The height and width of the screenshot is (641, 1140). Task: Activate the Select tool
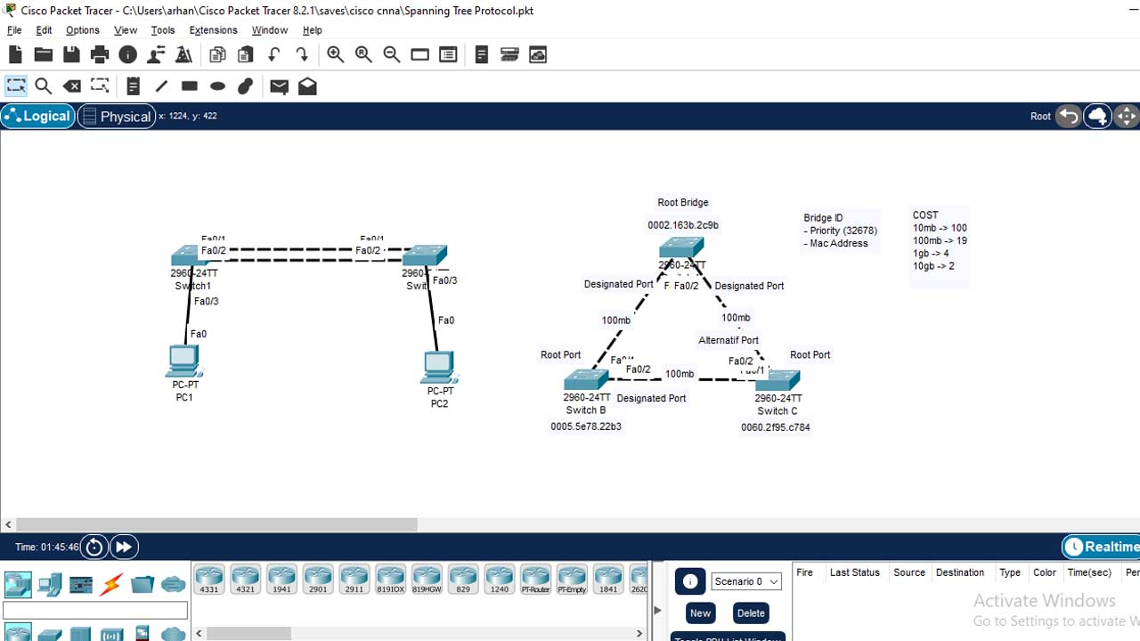coord(16,86)
